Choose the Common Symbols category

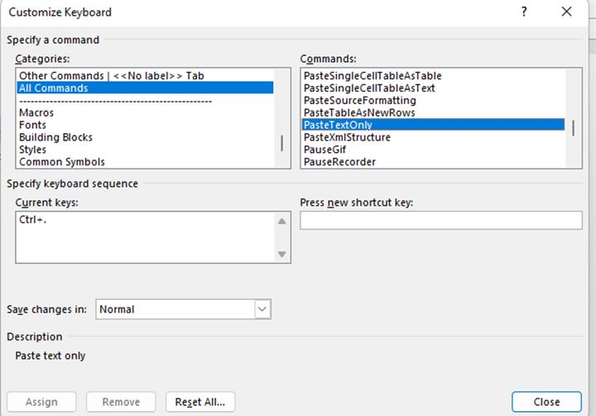[62, 162]
